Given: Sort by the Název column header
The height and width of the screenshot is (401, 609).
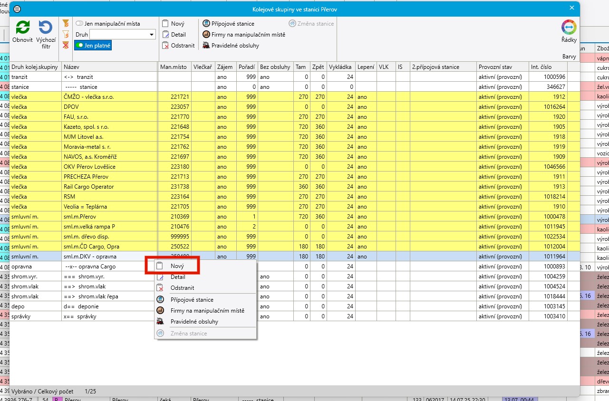Looking at the screenshot, I should (x=109, y=67).
